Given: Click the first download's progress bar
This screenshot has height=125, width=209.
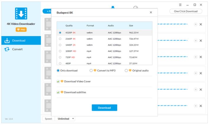Looking at the screenshot, I should (x=173, y=24).
